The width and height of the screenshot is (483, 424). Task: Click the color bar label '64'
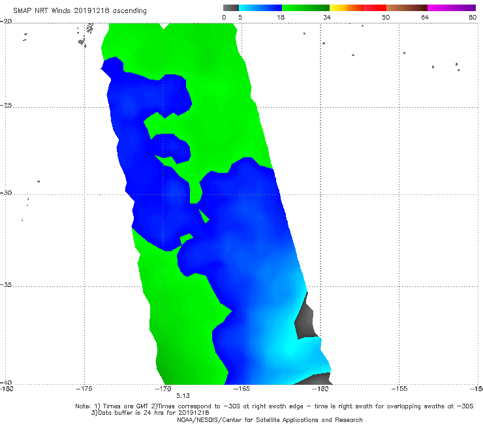(425, 17)
